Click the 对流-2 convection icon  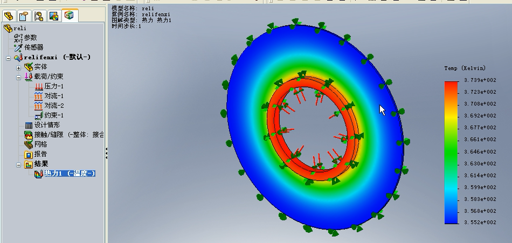click(39, 106)
